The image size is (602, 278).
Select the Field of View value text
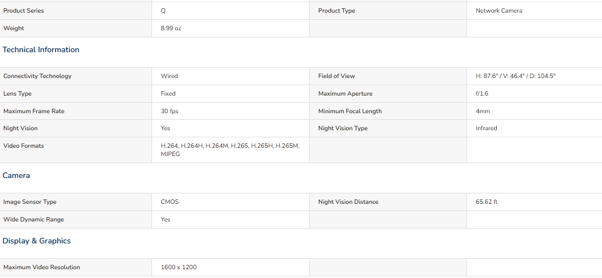point(516,76)
